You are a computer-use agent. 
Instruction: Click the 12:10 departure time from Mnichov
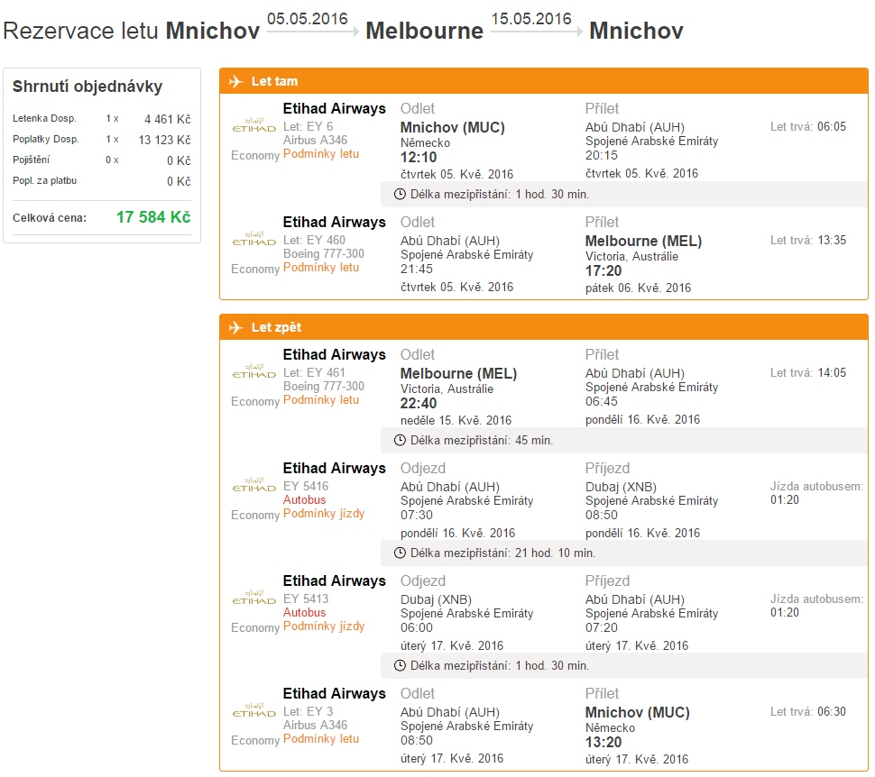419,158
